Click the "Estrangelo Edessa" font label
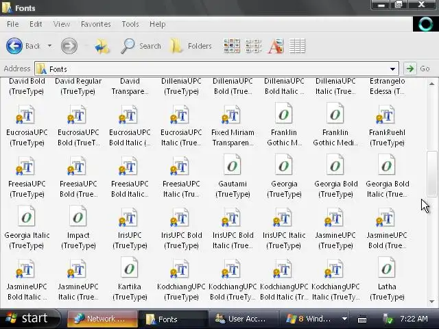The width and height of the screenshot is (439, 329). 387,86
